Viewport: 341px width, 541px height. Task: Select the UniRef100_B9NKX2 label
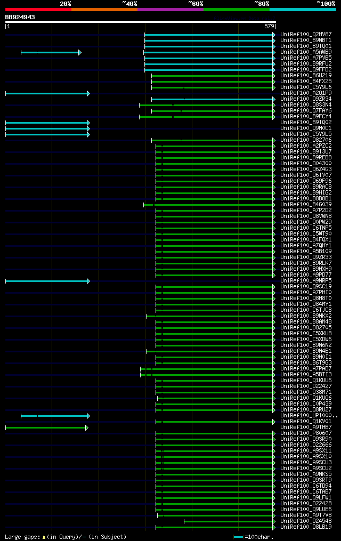pos(306,316)
